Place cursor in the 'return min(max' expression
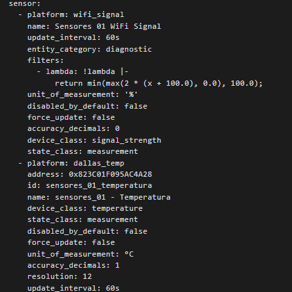The width and height of the screenshot is (292, 292). [158, 83]
